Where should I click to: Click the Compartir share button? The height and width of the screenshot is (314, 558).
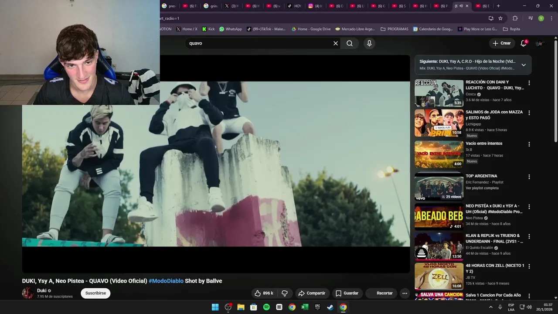click(312, 293)
